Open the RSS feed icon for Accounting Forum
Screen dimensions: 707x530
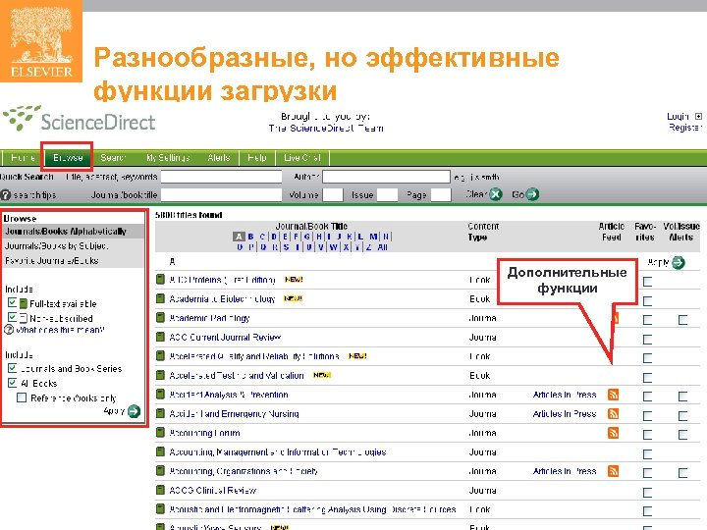pyautogui.click(x=613, y=433)
